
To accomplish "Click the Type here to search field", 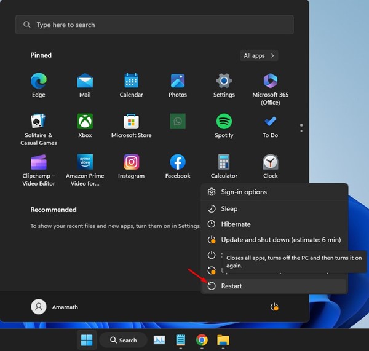I will point(154,25).
